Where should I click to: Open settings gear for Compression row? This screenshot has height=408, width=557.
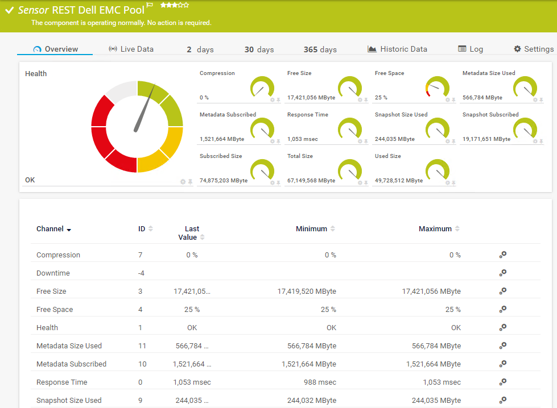[x=502, y=255]
